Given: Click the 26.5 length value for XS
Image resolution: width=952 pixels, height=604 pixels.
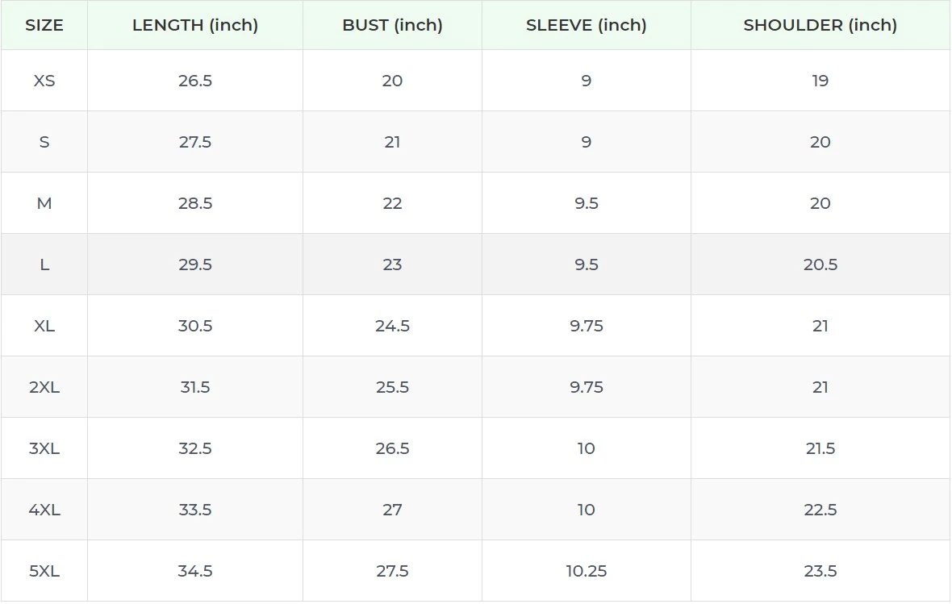Looking at the screenshot, I should pyautogui.click(x=195, y=81).
